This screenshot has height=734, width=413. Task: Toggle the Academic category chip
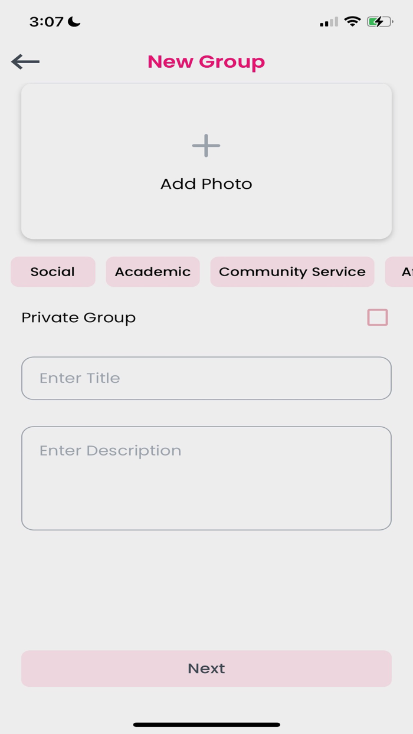click(x=152, y=271)
